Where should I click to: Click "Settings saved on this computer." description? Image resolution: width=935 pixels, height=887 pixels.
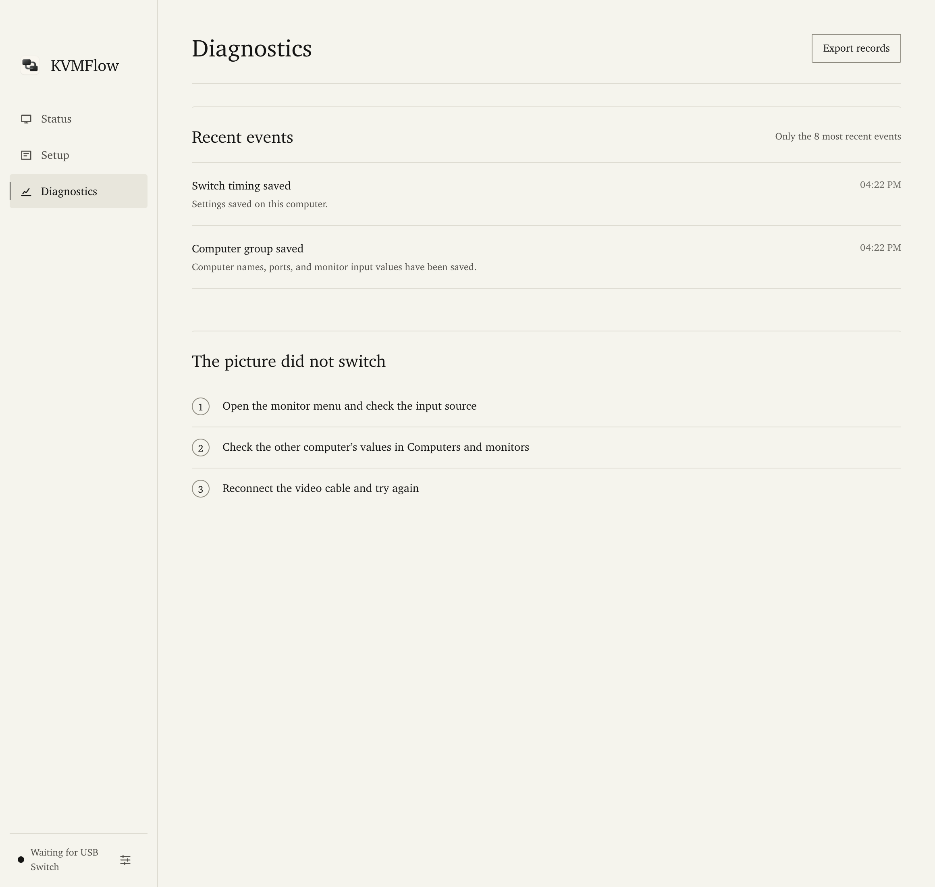260,204
